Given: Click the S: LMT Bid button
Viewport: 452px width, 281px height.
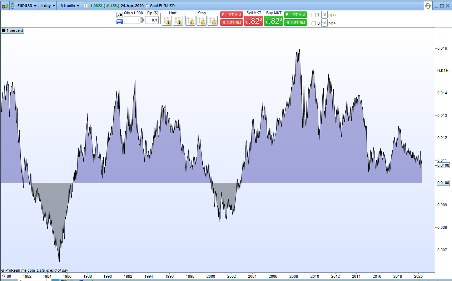Looking at the screenshot, I should coord(232,23).
